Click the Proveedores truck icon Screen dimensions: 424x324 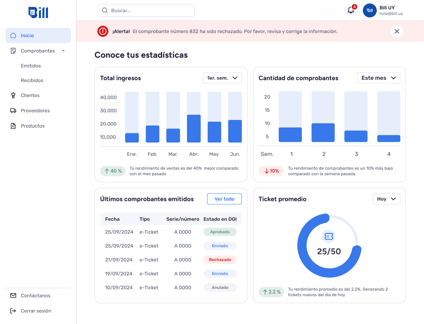13,111
